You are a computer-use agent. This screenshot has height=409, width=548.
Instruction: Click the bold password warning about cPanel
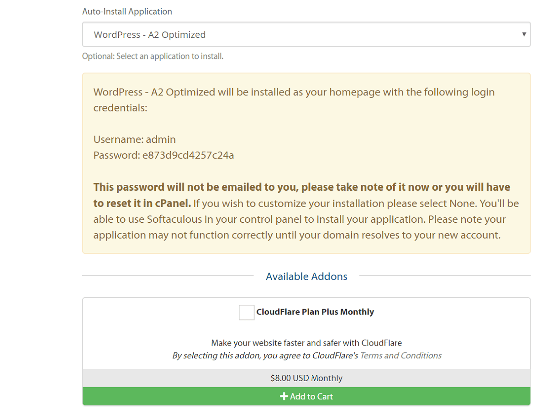[302, 195]
